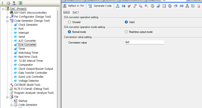This screenshot has width=202, height=108.
Task: Select the Startup item under File
Action: coord(23,101)
